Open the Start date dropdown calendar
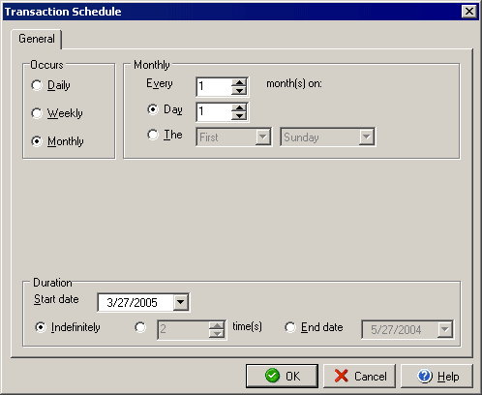This screenshot has height=395, width=482. click(181, 302)
